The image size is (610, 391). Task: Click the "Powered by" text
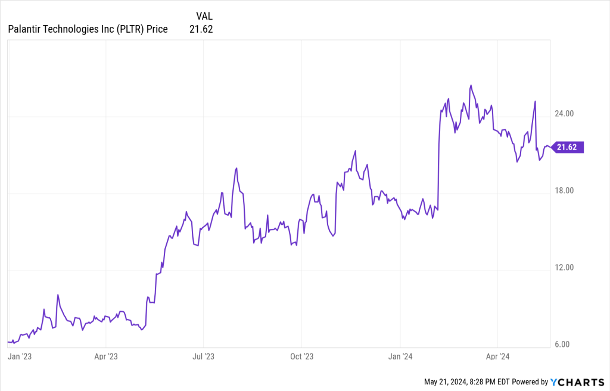530,381
